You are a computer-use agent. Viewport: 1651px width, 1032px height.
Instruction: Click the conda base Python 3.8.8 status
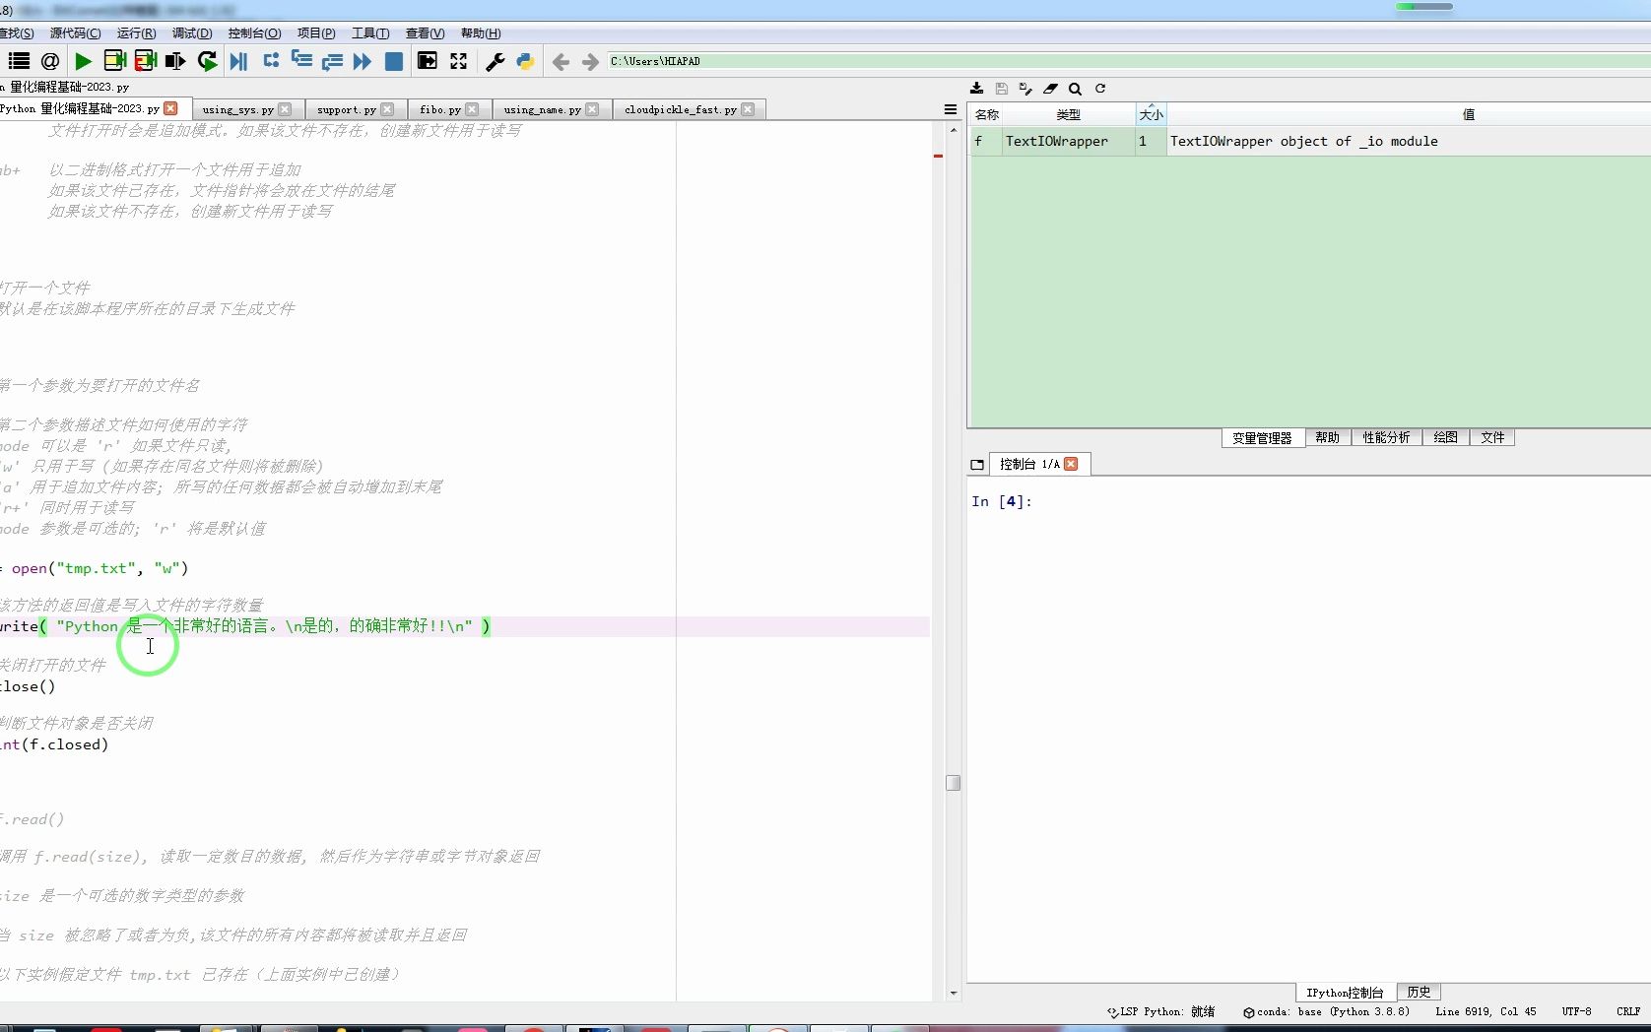point(1326,1011)
